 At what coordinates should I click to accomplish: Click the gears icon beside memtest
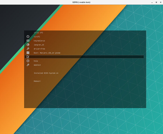28,65
